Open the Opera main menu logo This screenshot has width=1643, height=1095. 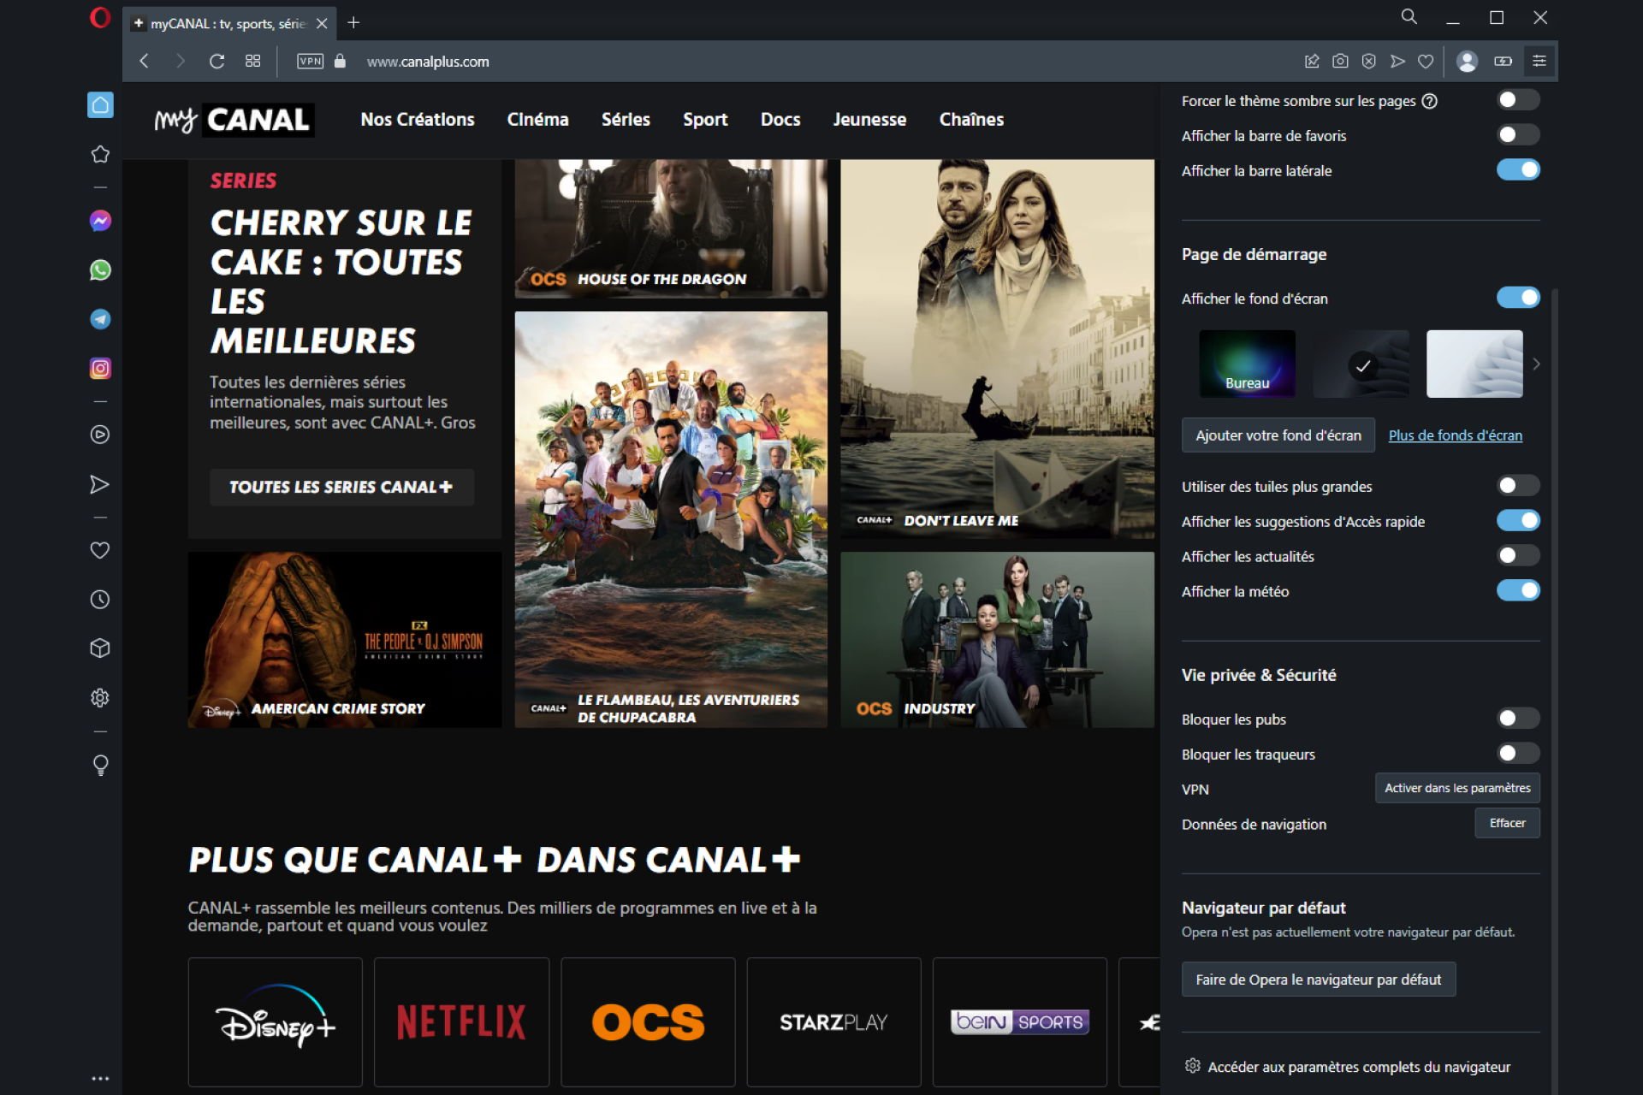[x=100, y=18]
